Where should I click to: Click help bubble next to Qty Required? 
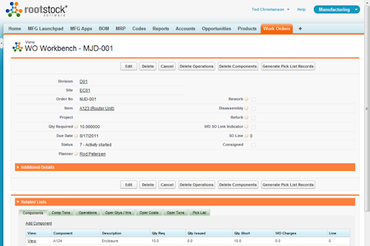pos(76,126)
